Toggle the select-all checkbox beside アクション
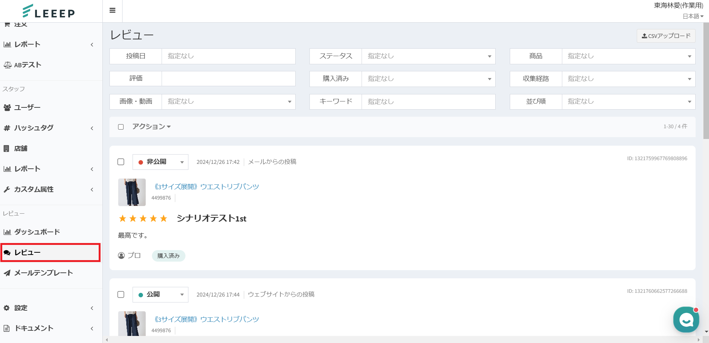Viewport: 709px width, 343px height. (x=121, y=127)
